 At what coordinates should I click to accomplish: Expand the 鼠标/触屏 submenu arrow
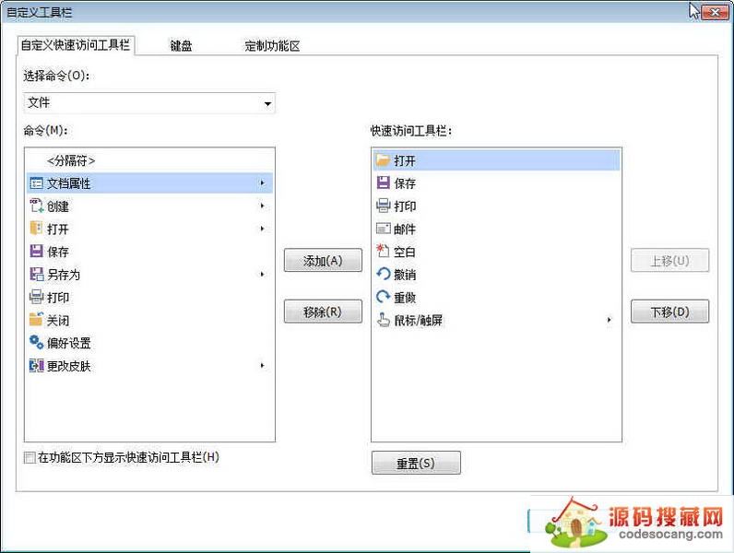pyautogui.click(x=609, y=320)
